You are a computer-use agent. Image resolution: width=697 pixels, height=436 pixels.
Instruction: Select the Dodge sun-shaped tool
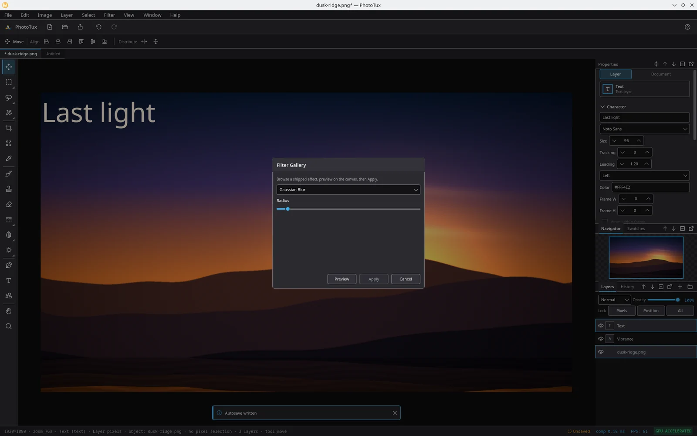[9, 250]
